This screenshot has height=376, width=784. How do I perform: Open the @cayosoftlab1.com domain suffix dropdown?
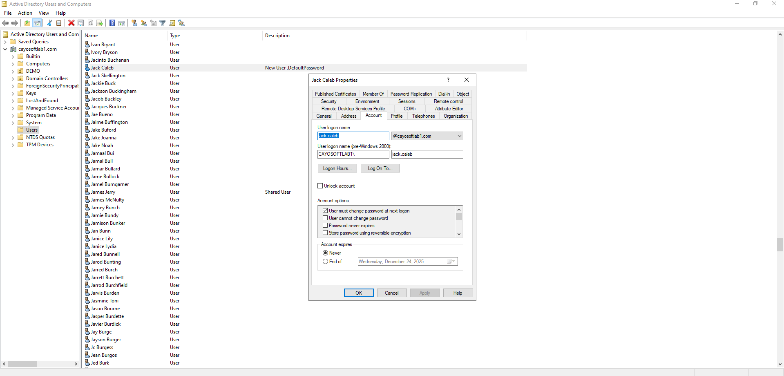(x=459, y=136)
